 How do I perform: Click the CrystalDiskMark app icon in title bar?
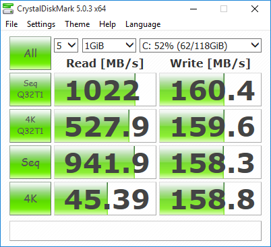coord(8,9)
